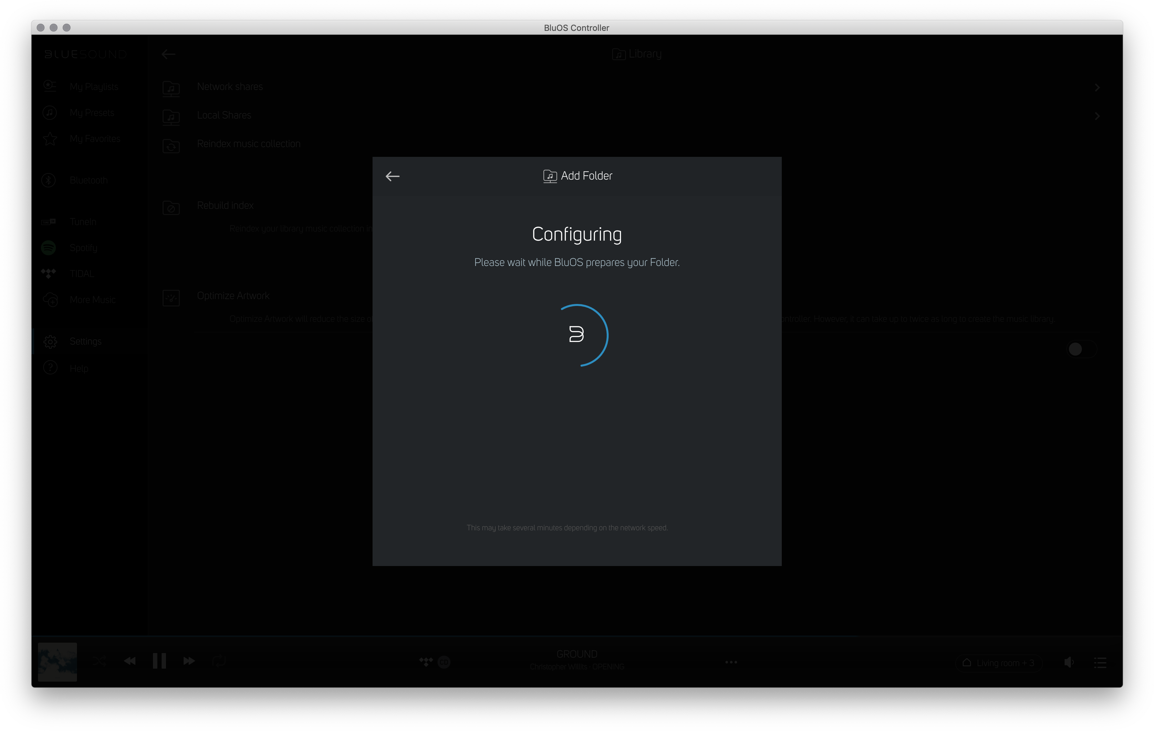The width and height of the screenshot is (1154, 731).
Task: Click the TuneIn logo icon
Action: coord(48,222)
